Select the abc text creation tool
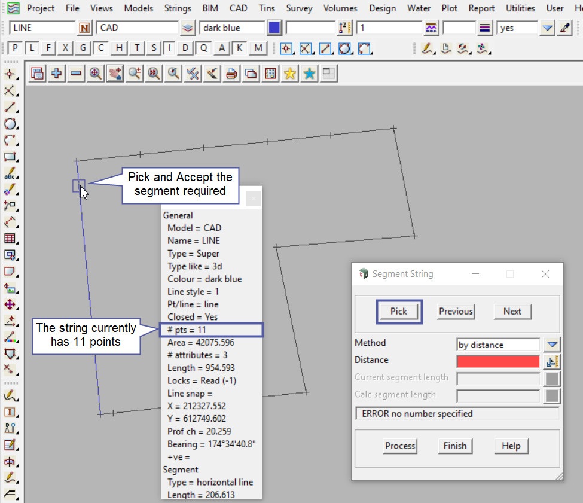 (x=10, y=174)
